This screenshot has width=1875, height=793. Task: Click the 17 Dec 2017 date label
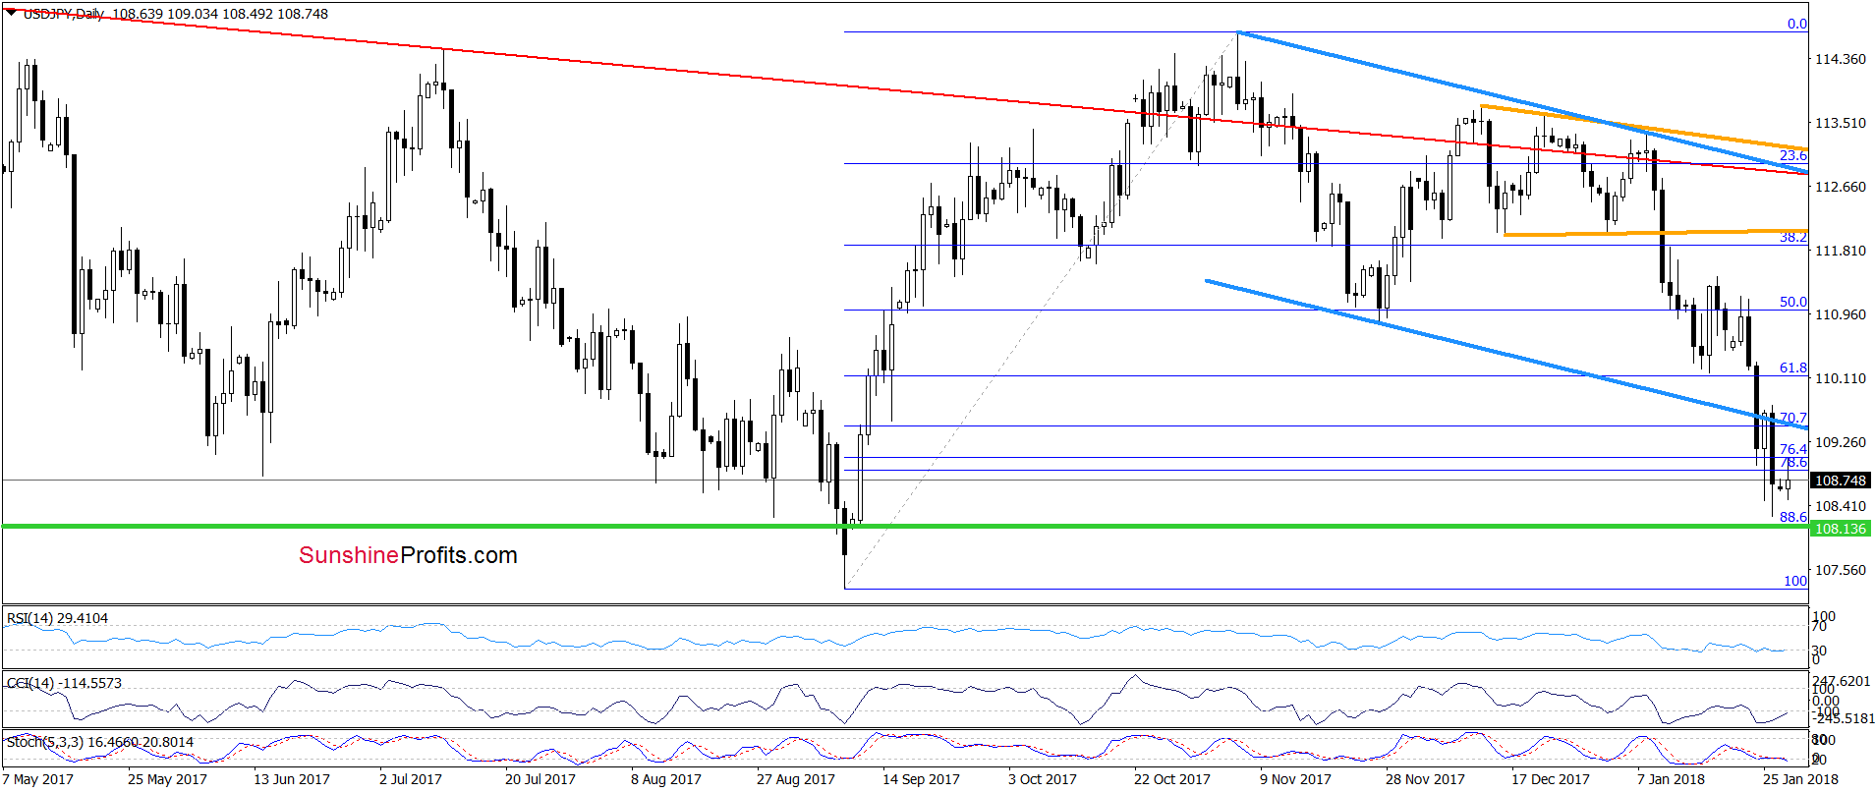[1551, 779]
